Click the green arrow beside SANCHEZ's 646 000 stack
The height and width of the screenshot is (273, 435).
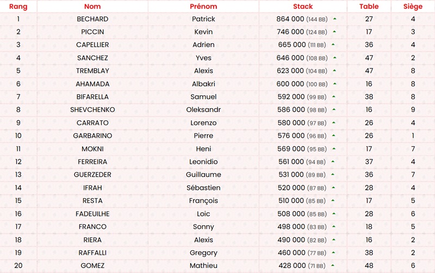tap(335, 58)
